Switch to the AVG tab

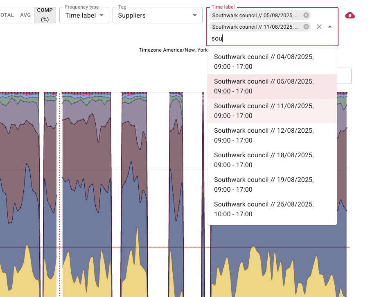pyautogui.click(x=26, y=15)
